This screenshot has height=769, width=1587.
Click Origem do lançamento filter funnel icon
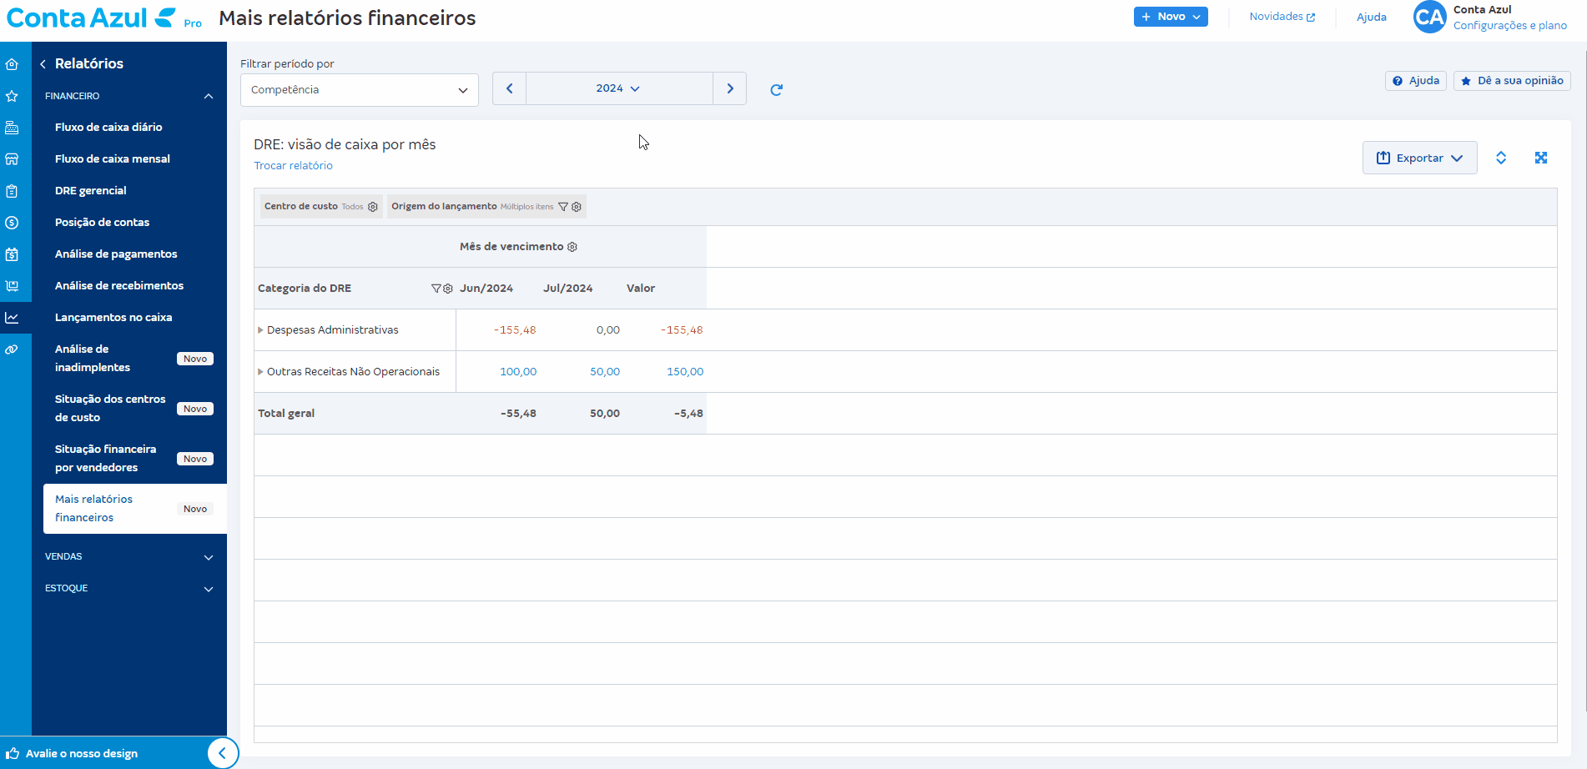pos(563,207)
